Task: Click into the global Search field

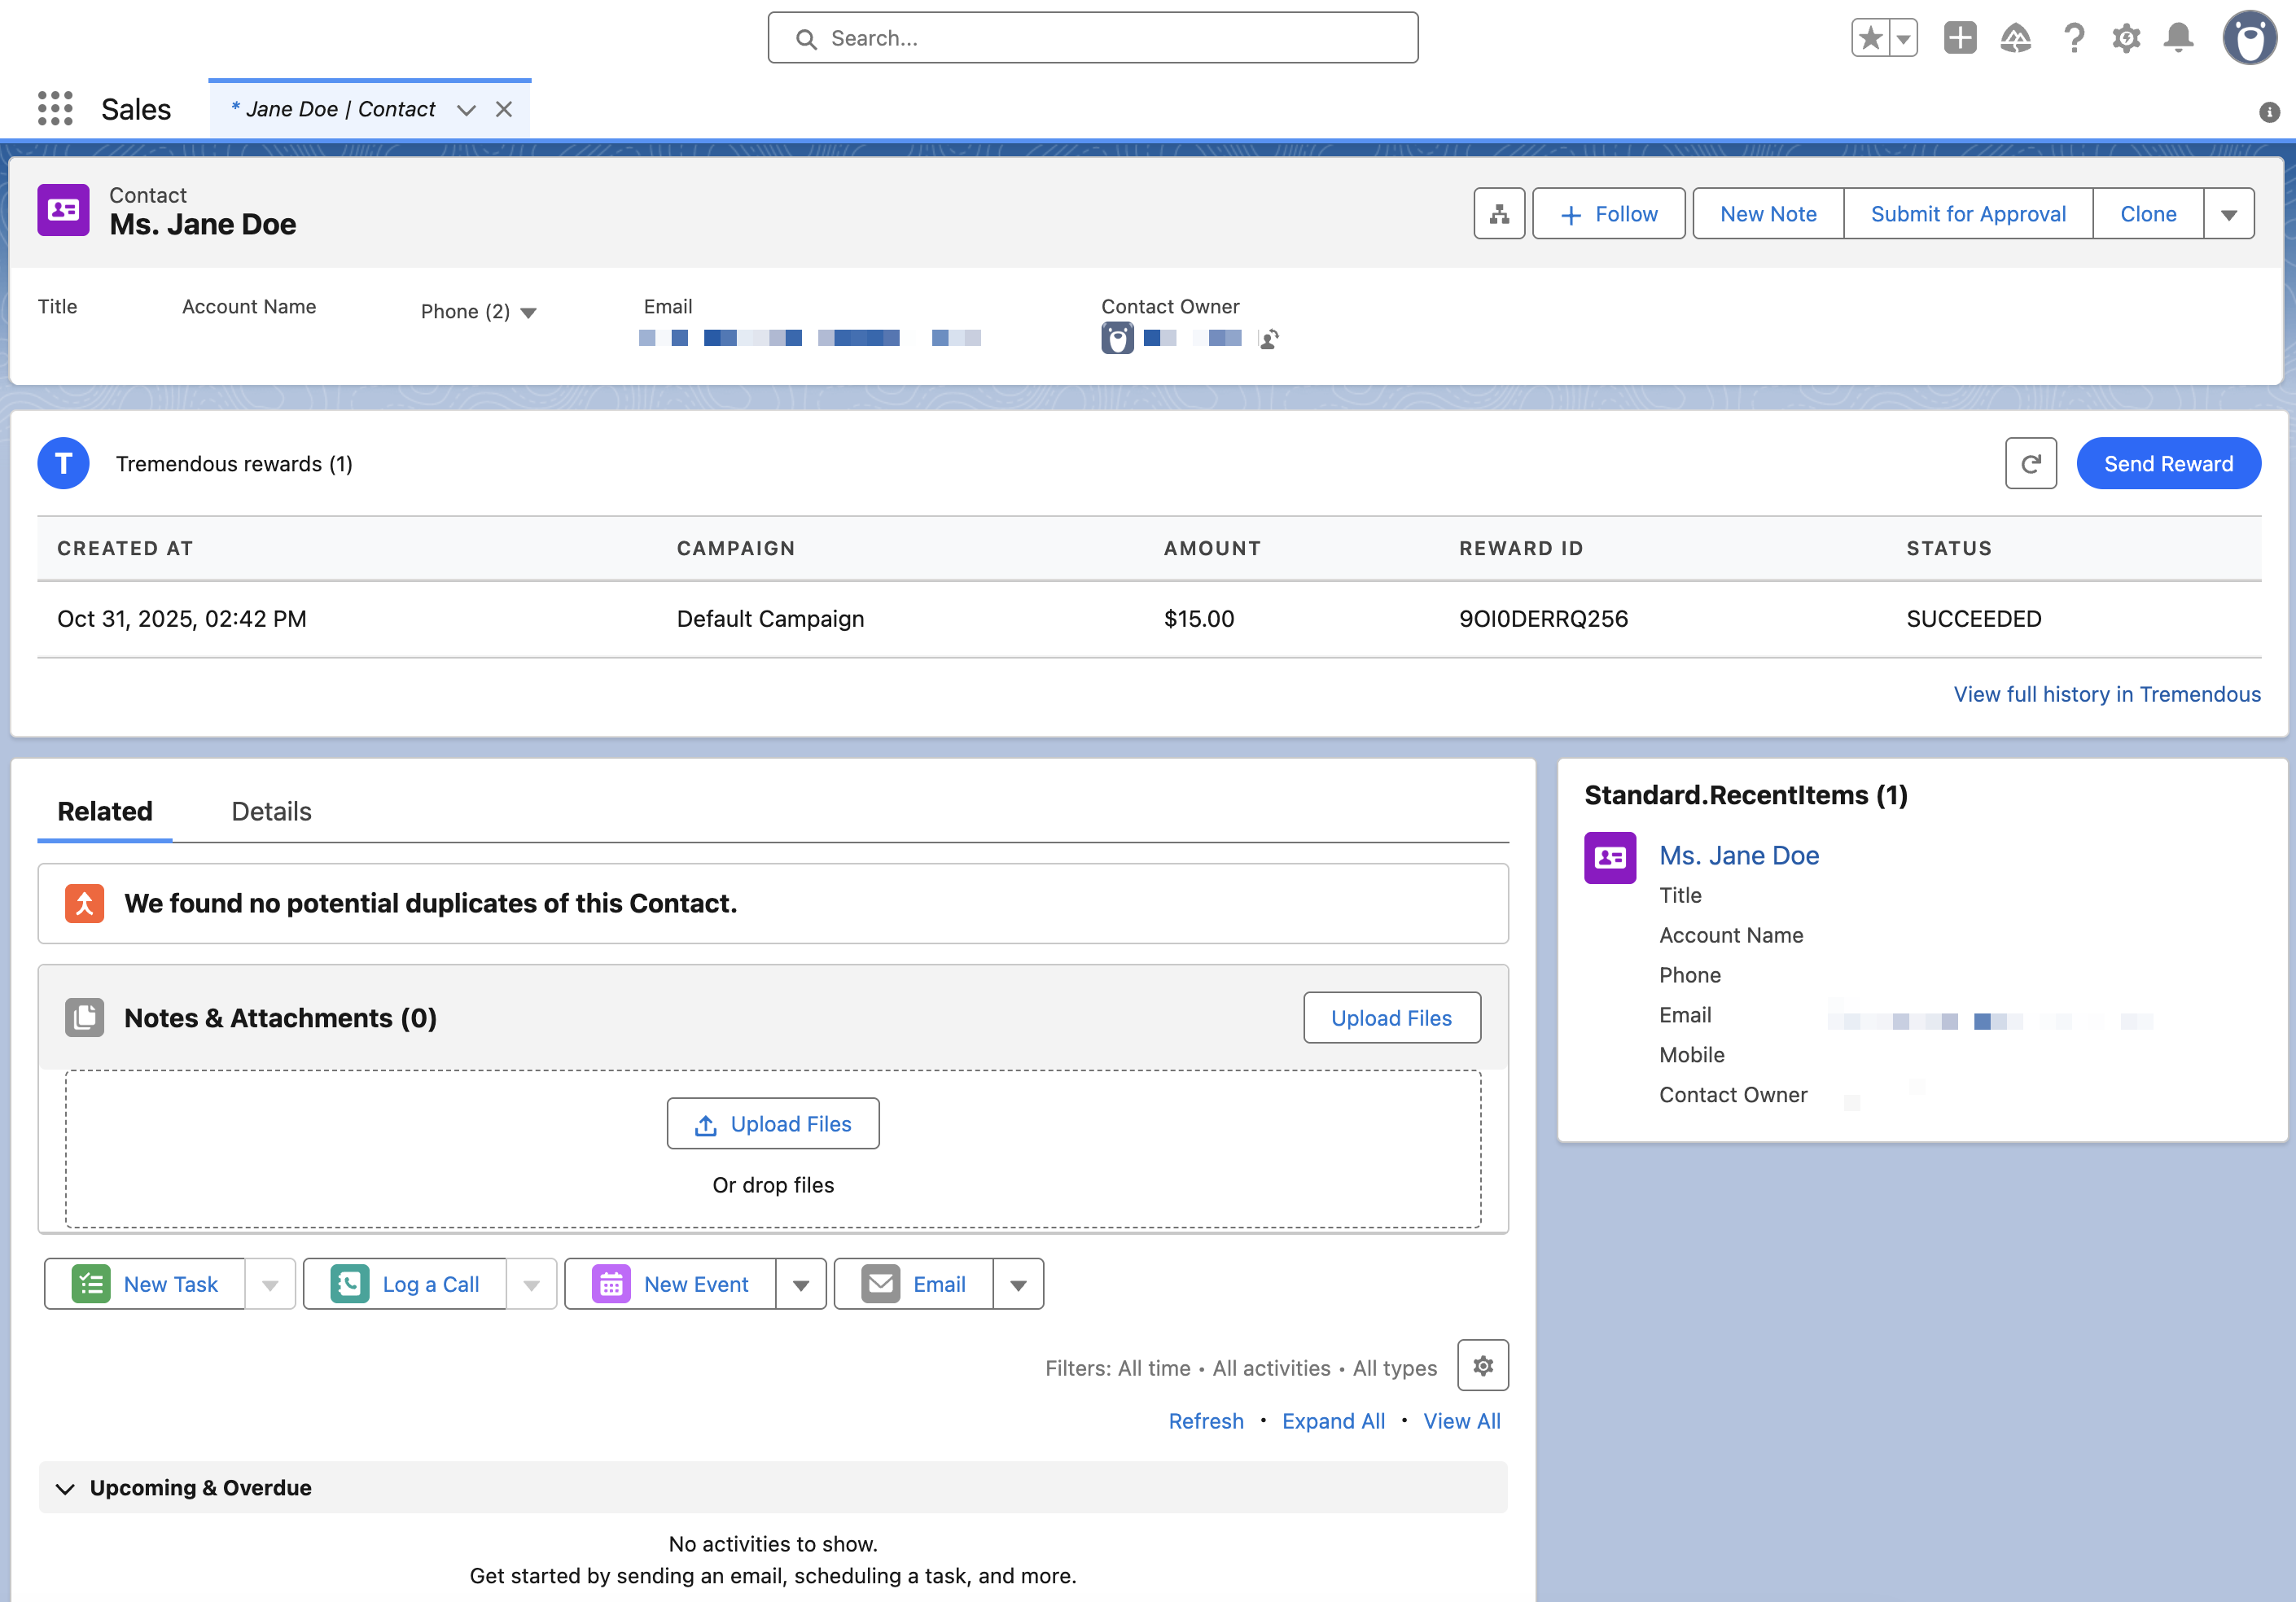Action: 1092,38
